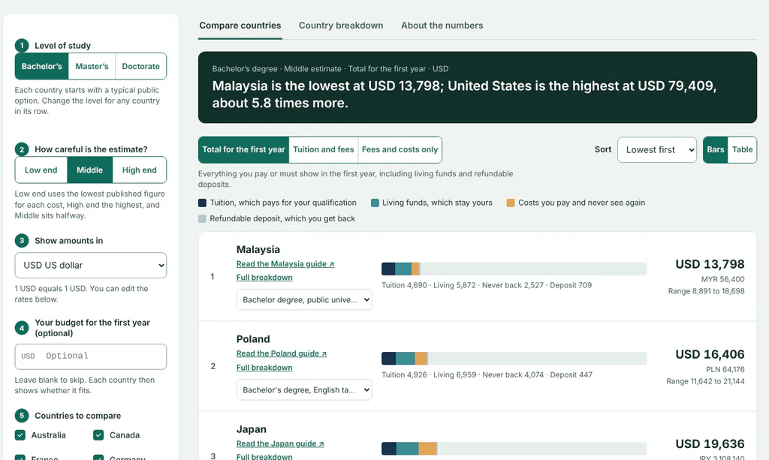This screenshot has height=460, width=769.
Task: Click the Countries to compare heading
Action: pyautogui.click(x=77, y=416)
